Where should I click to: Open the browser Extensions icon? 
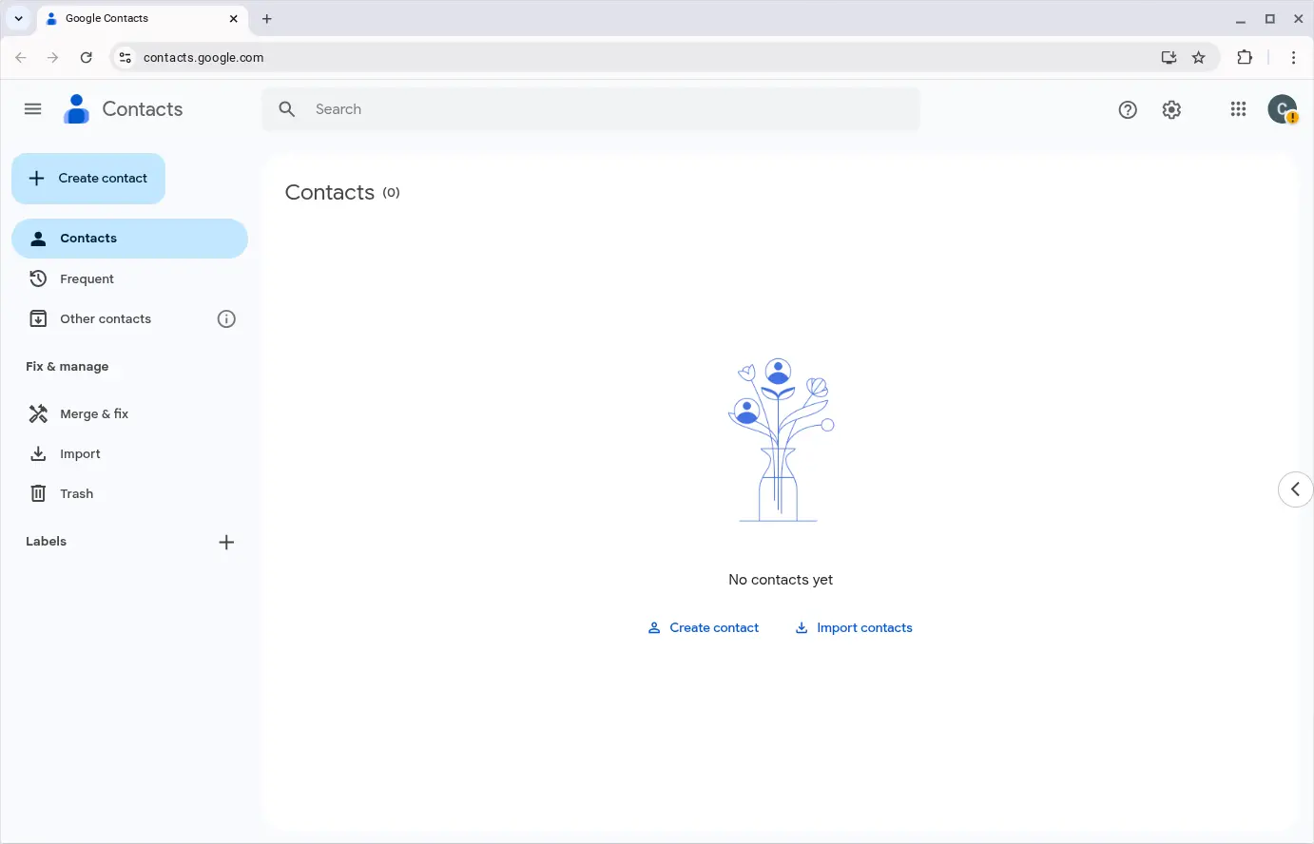click(x=1245, y=57)
